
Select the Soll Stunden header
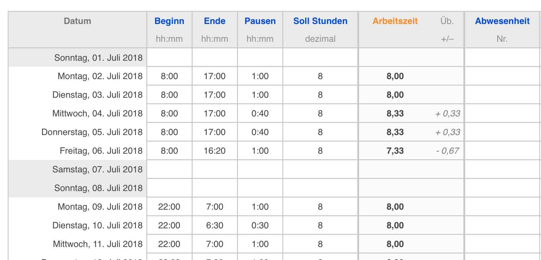coord(320,21)
